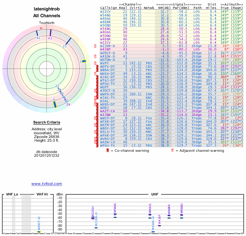The width and height of the screenshot is (246, 236).
Task: Click the red N north label on radar
Action: [41, 28]
